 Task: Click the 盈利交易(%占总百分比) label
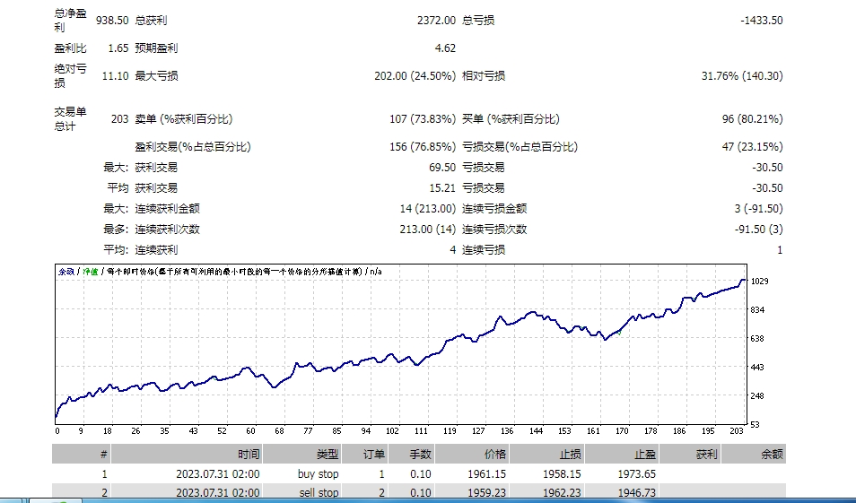point(193,147)
